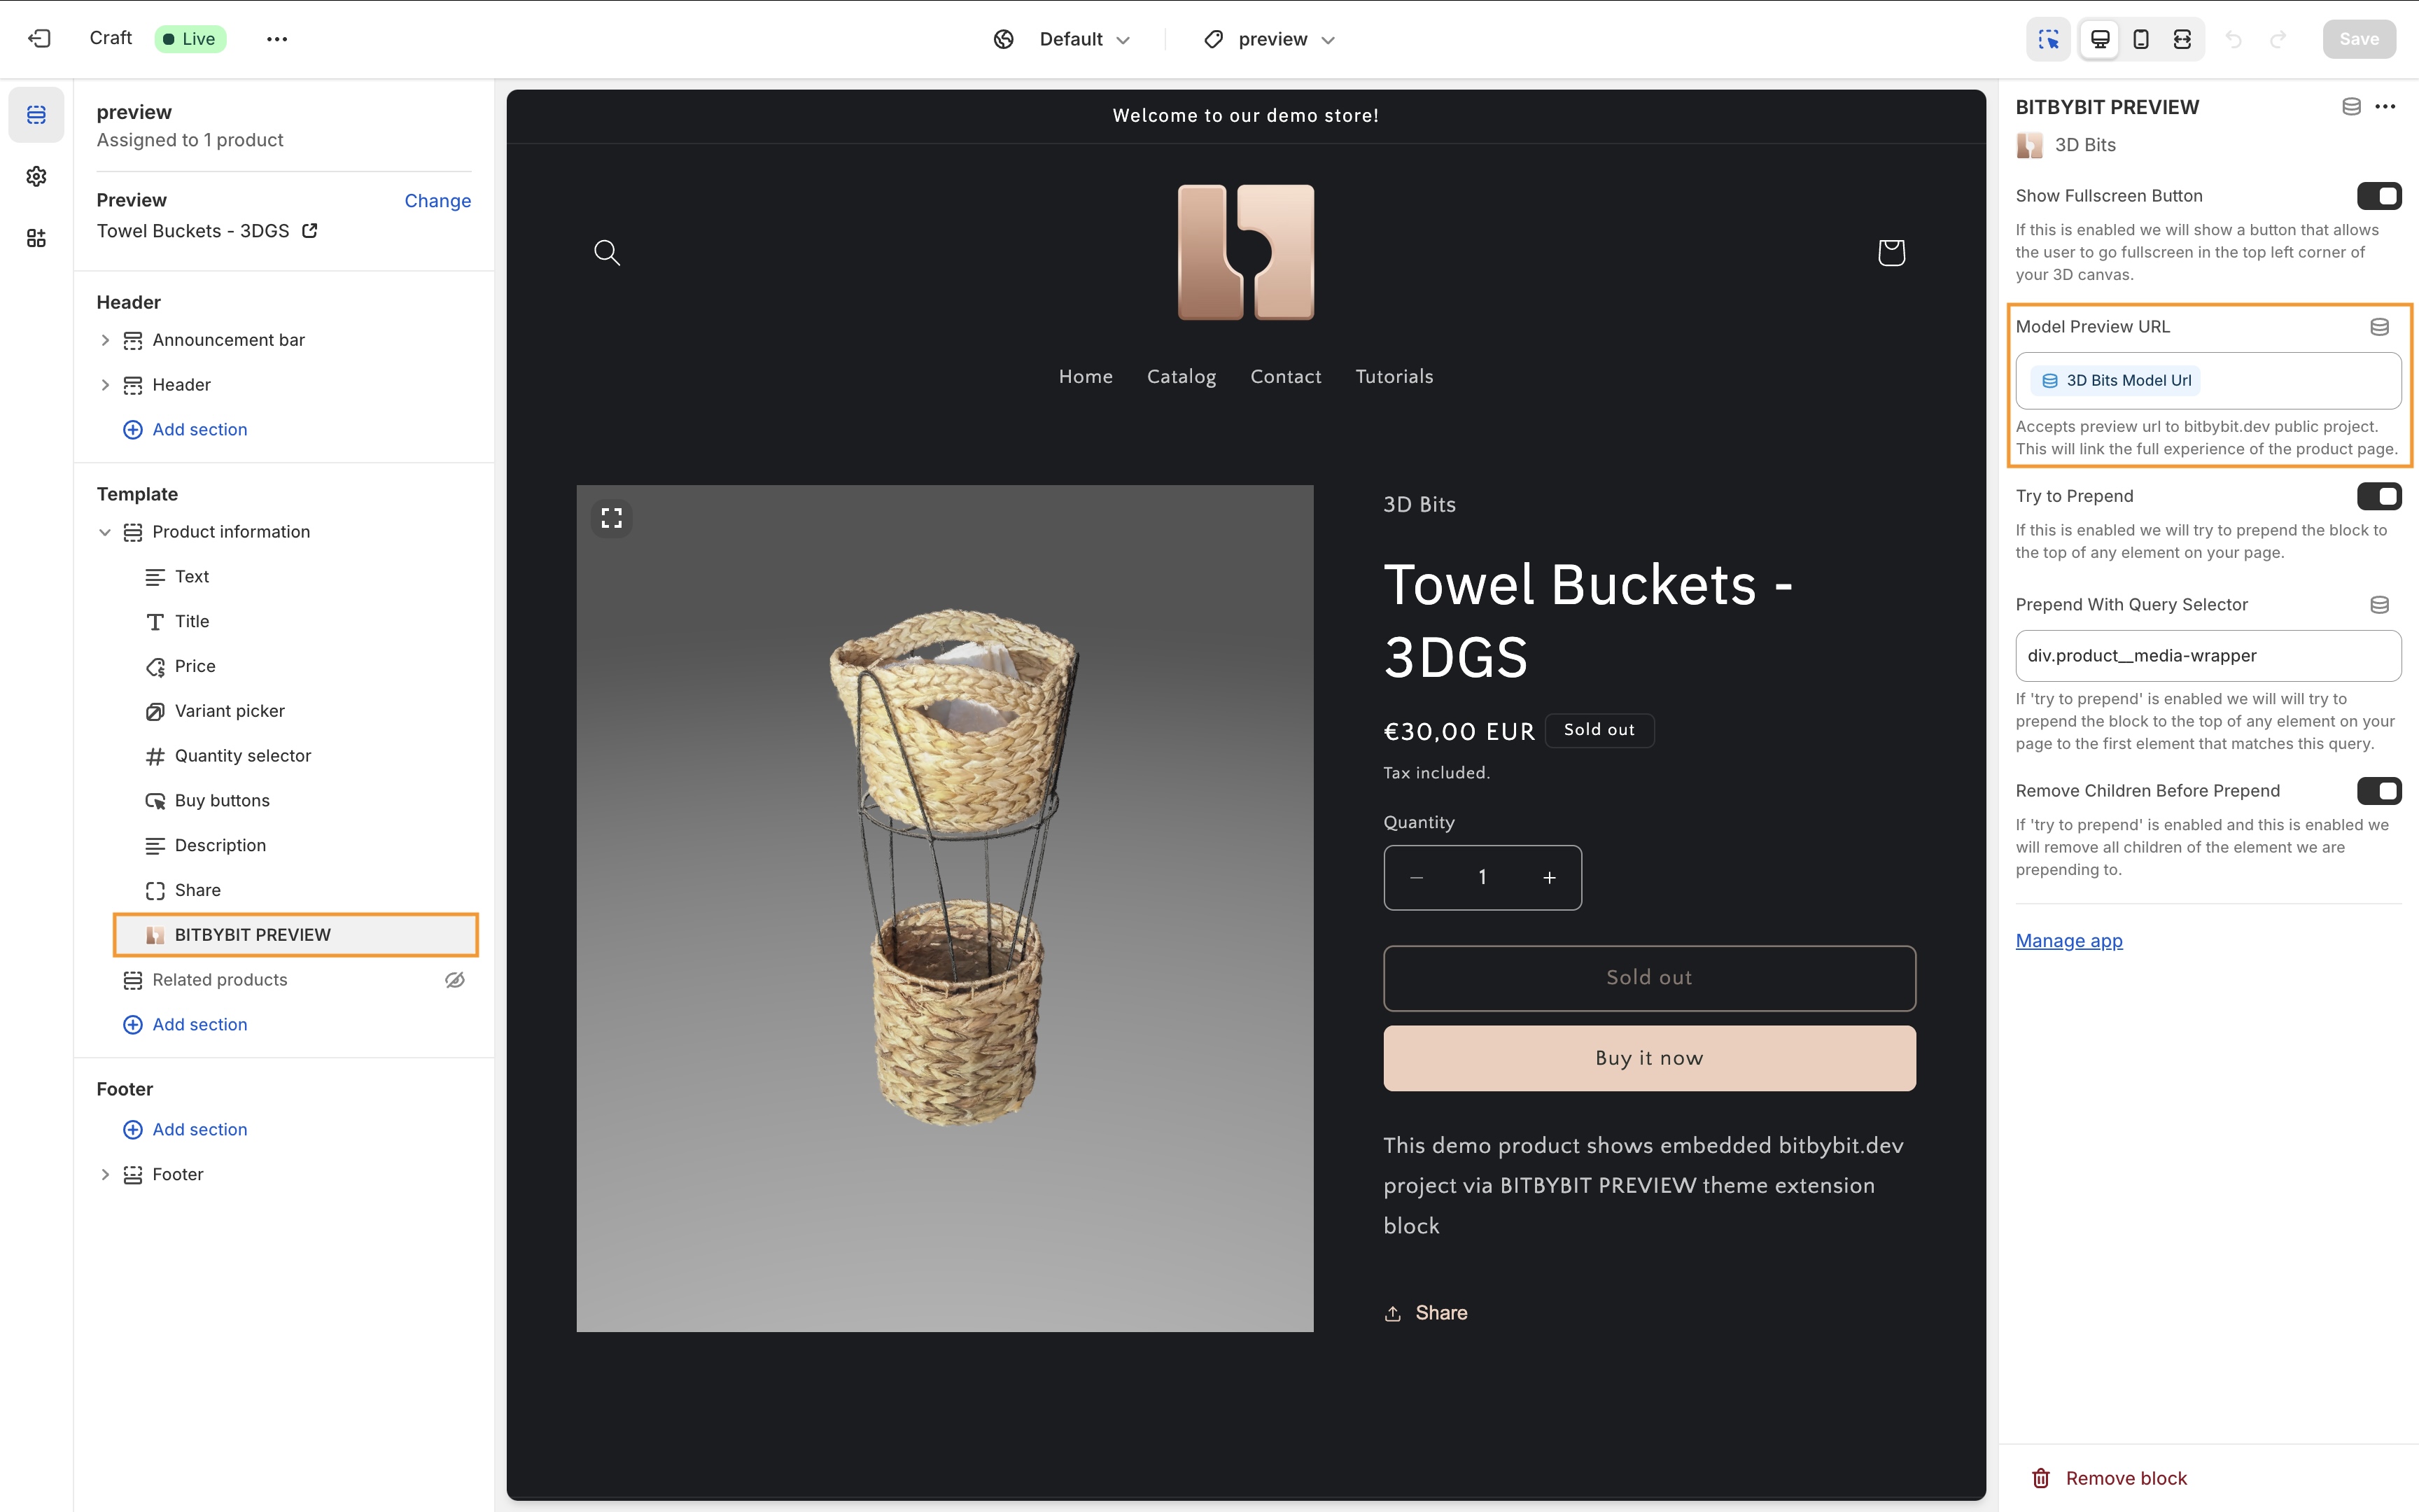Viewport: 2419px width, 1512px height.
Task: Click the Buy it now button
Action: click(x=1649, y=1058)
